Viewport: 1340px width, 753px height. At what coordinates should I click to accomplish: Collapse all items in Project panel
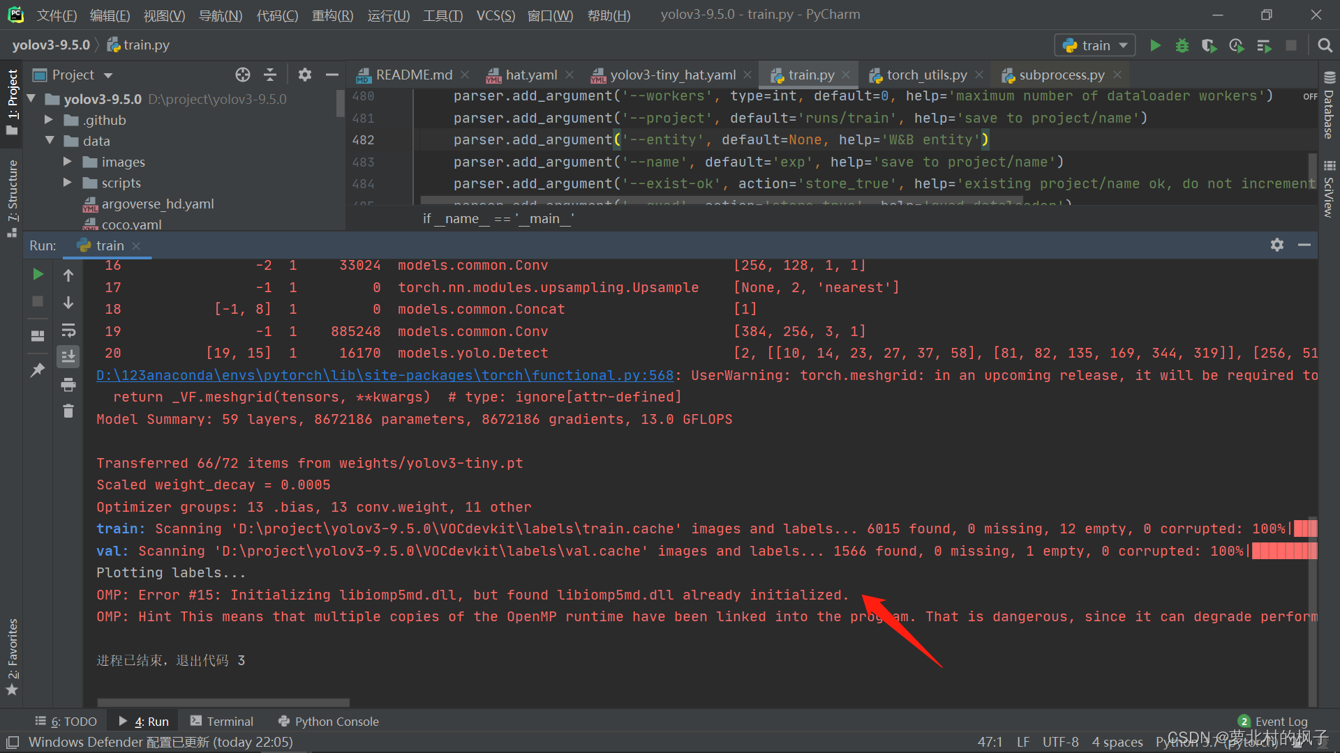click(x=270, y=75)
